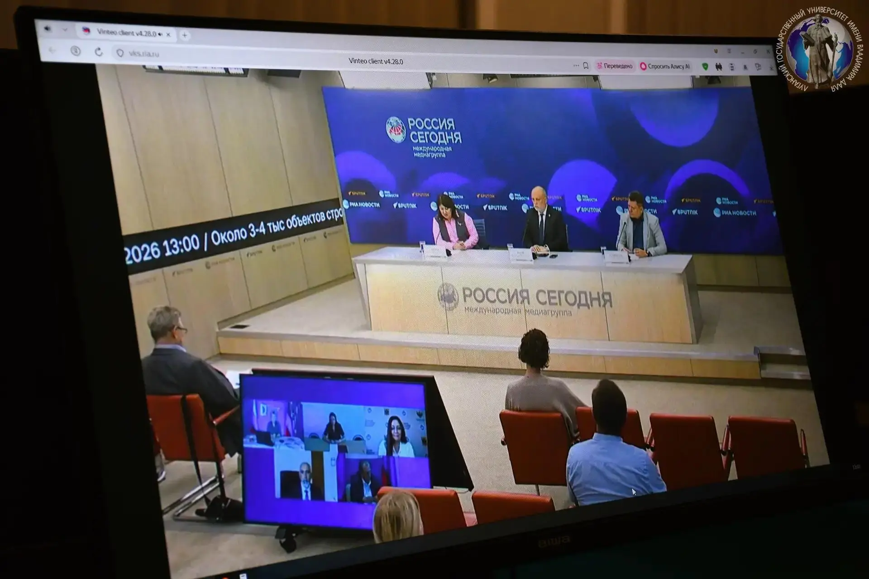869x579 pixels.
Task: Open the sound wave audio icon
Action: click(718, 67)
